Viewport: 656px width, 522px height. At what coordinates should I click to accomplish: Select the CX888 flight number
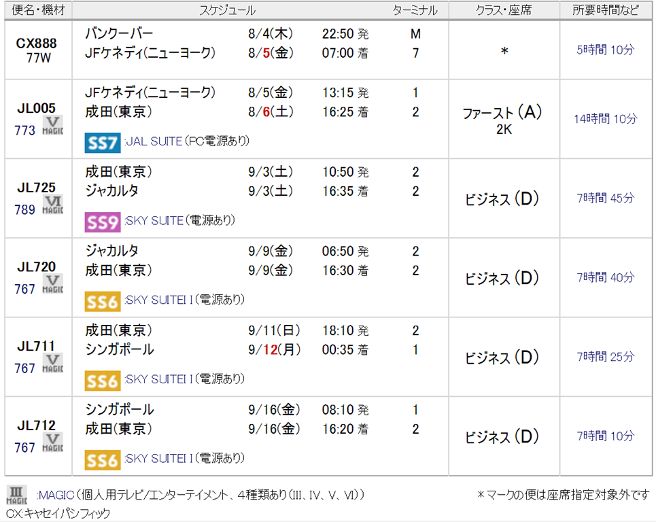37,43
